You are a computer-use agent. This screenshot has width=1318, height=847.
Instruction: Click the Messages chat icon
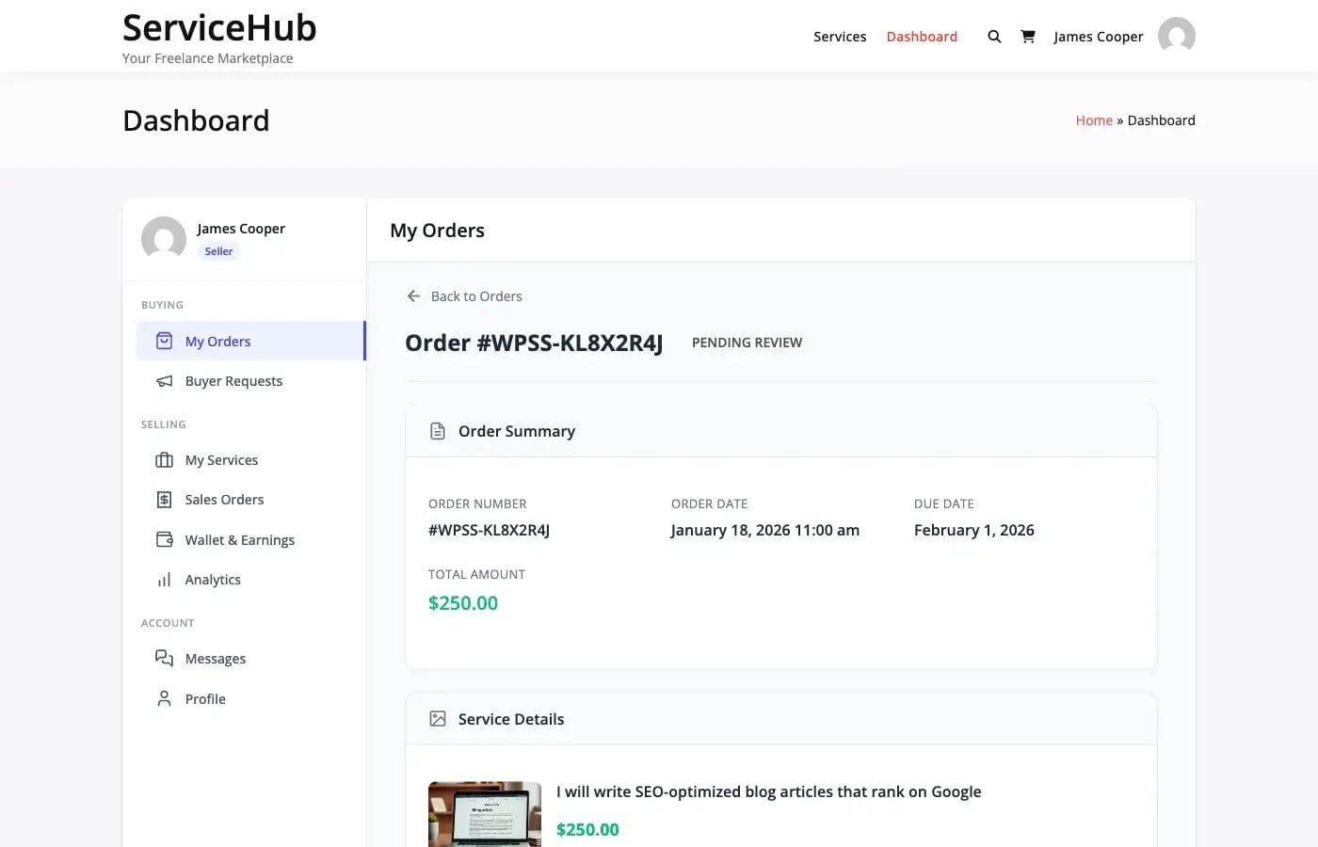tap(165, 658)
